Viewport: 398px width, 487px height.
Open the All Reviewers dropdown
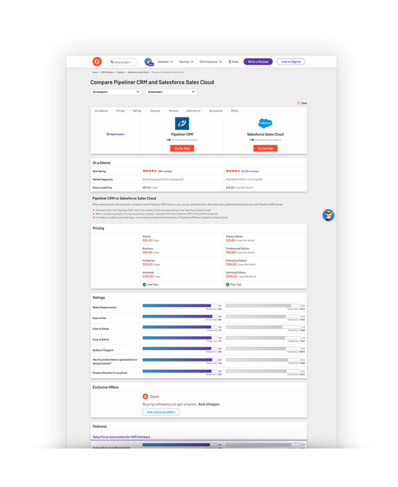tap(171, 92)
